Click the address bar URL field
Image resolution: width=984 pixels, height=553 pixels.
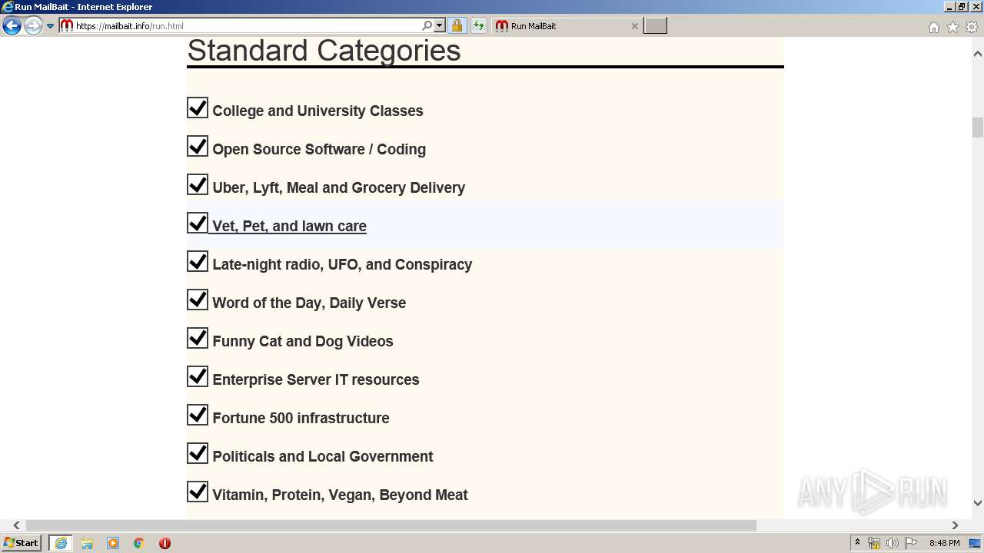pyautogui.click(x=246, y=26)
